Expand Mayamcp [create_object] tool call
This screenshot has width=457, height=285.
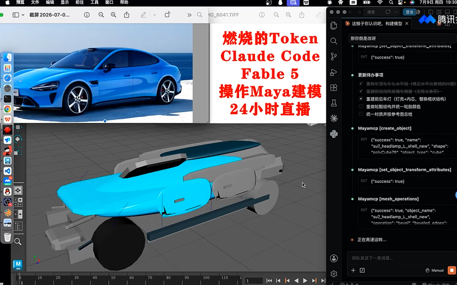pos(385,128)
